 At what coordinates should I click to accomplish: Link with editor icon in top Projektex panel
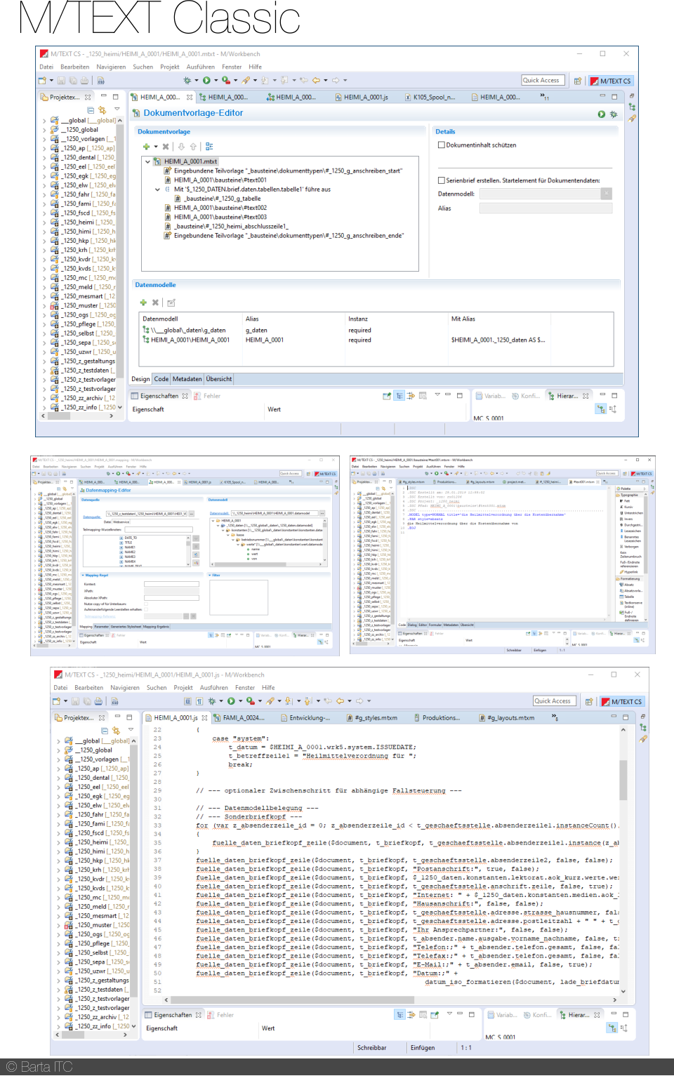(x=103, y=110)
